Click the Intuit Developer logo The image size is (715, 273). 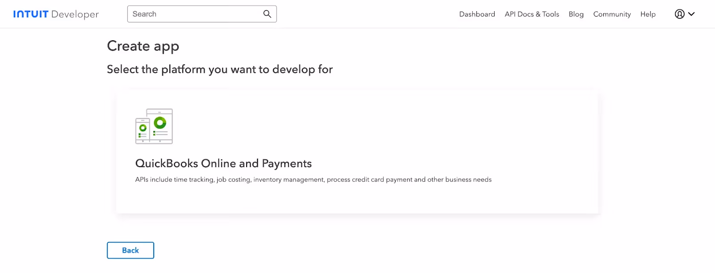pos(56,14)
